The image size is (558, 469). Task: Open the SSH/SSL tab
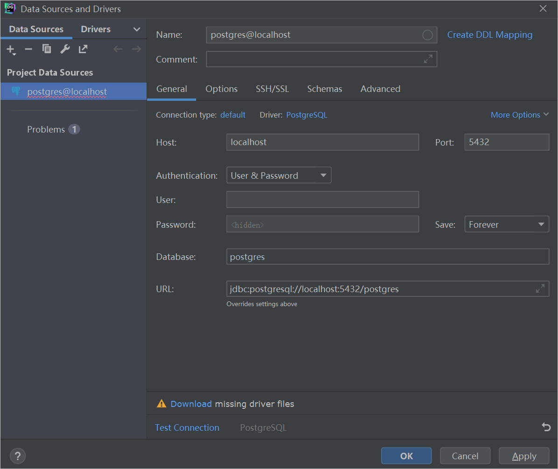pos(272,89)
